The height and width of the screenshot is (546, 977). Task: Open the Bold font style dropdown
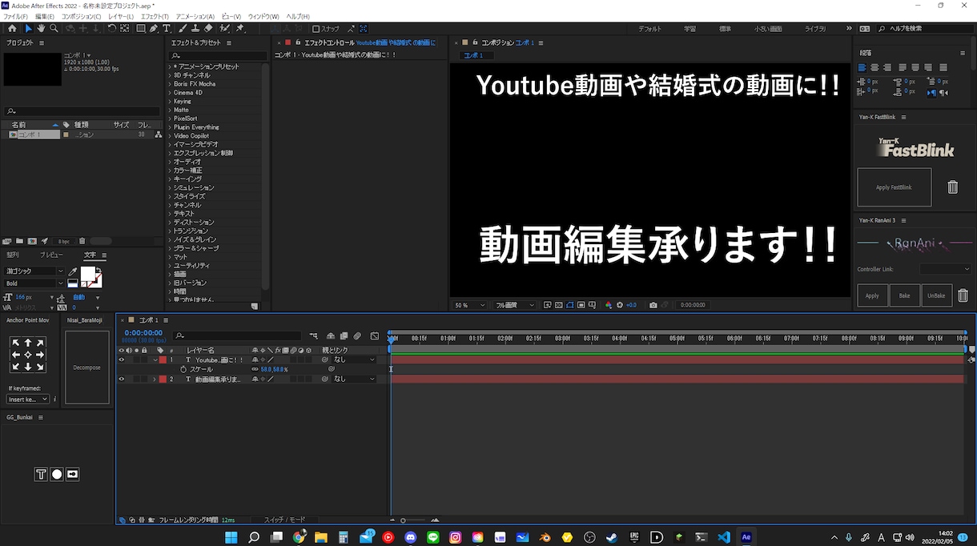pyautogui.click(x=34, y=283)
